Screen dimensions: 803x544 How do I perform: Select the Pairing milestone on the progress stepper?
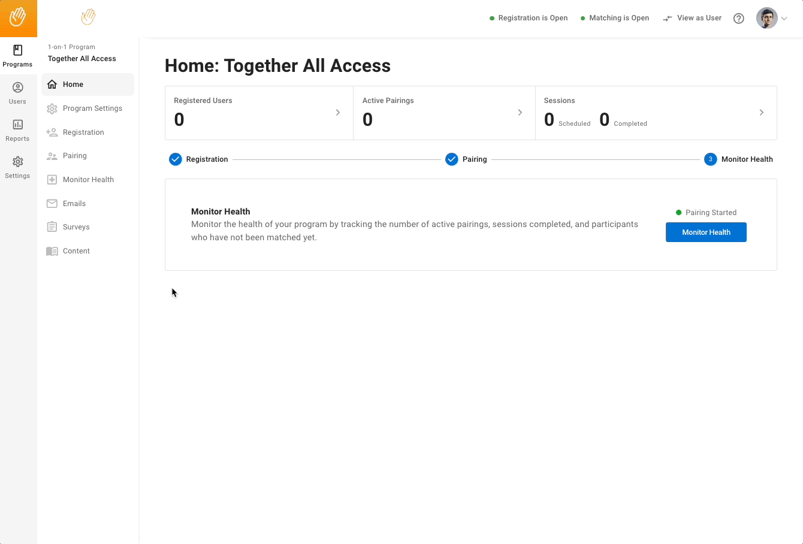point(451,159)
